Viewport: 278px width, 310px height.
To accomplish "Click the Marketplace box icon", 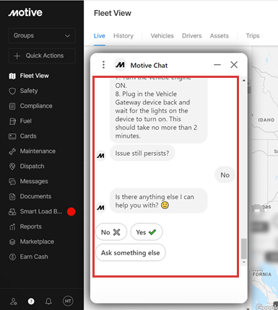I will pos(12,242).
